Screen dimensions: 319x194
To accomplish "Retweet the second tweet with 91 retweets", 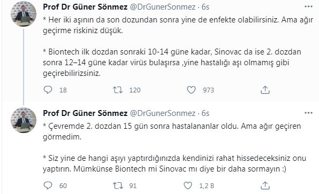I will (118, 185).
